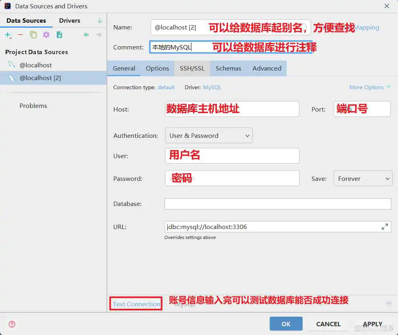398x335 pixels.
Task: Duplicate the data source via copy icon
Action: click(x=33, y=35)
